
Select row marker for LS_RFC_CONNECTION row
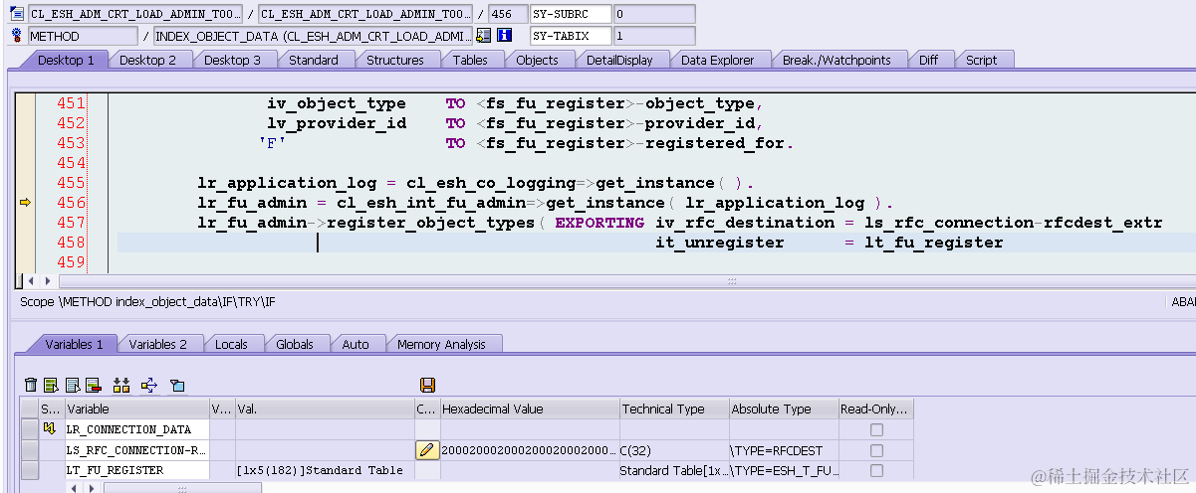click(x=30, y=450)
